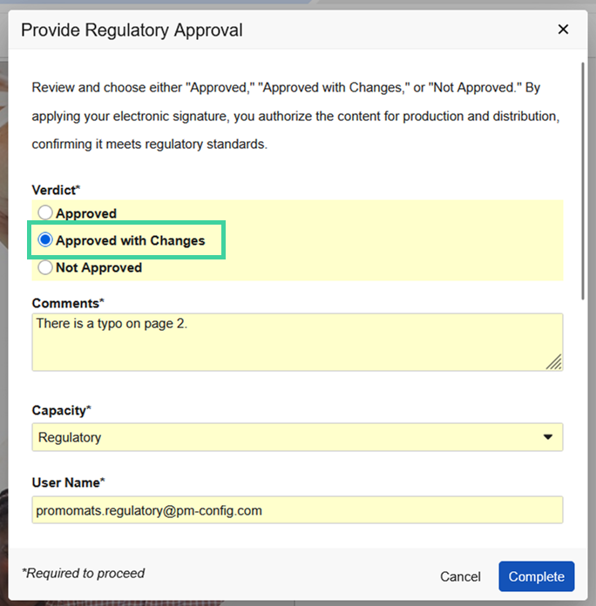Click the Comments field label

point(68,303)
